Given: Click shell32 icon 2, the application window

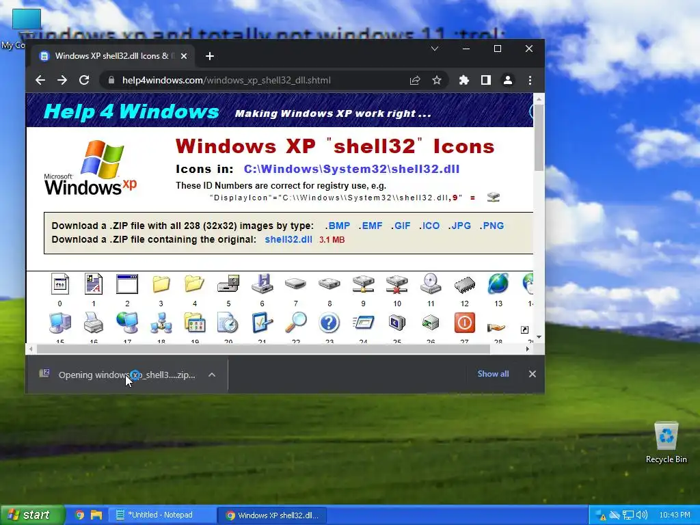Looking at the screenshot, I should point(127,284).
